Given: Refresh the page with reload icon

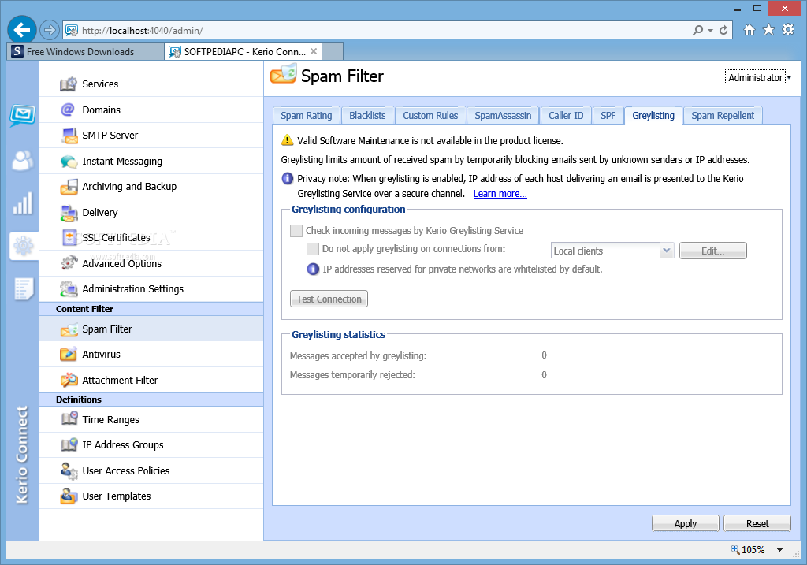Looking at the screenshot, I should (x=723, y=31).
